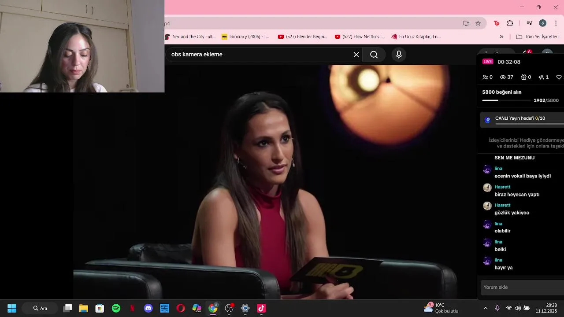Open Tüm Yer İşaretleri bookmarks folder
The width and height of the screenshot is (564, 317).
pyautogui.click(x=537, y=37)
